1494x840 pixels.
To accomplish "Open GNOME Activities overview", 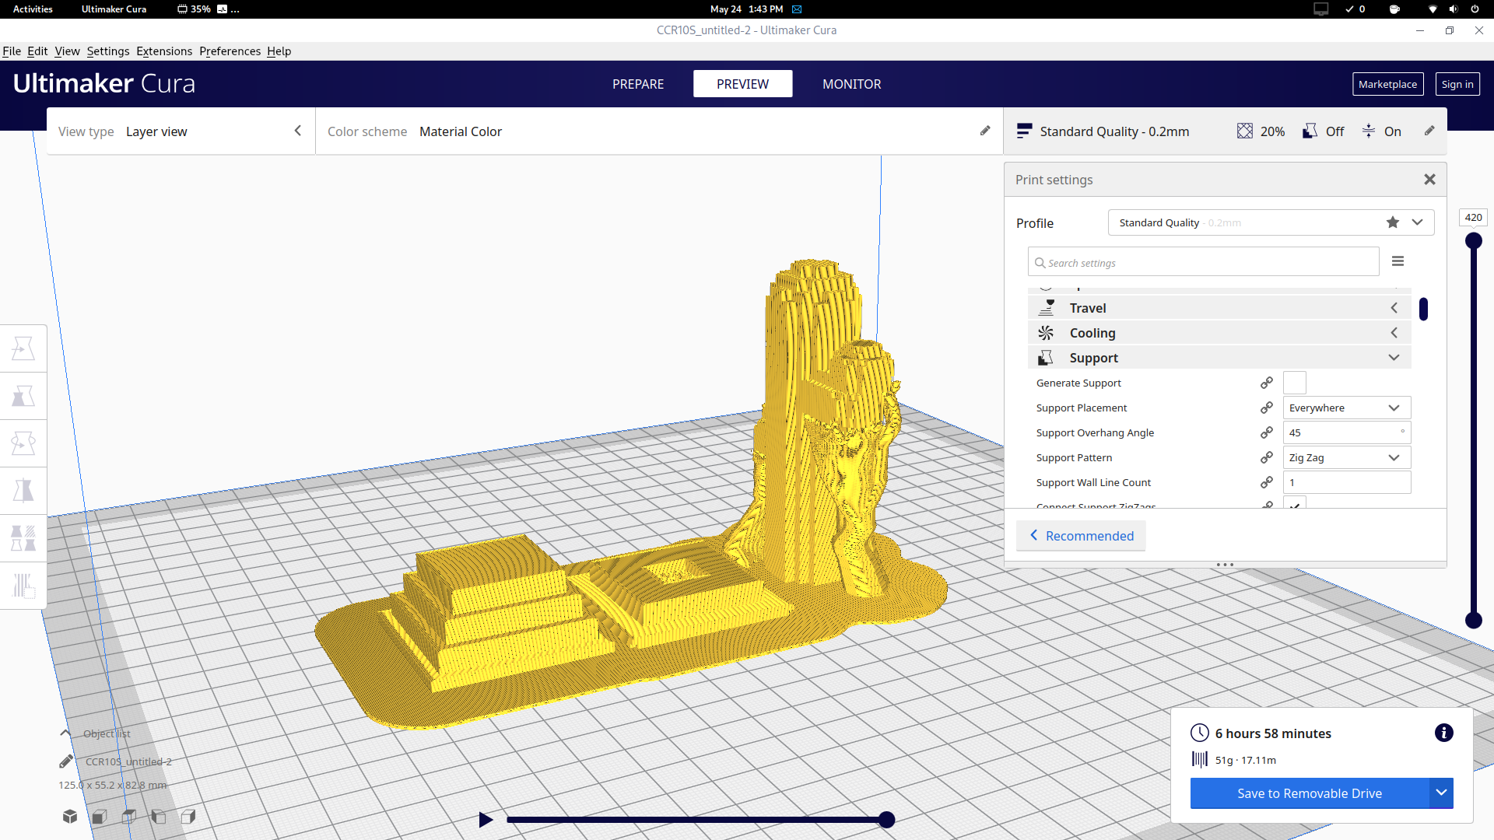I will (33, 9).
